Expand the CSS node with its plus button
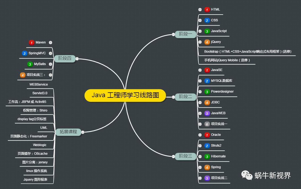 (200, 20)
